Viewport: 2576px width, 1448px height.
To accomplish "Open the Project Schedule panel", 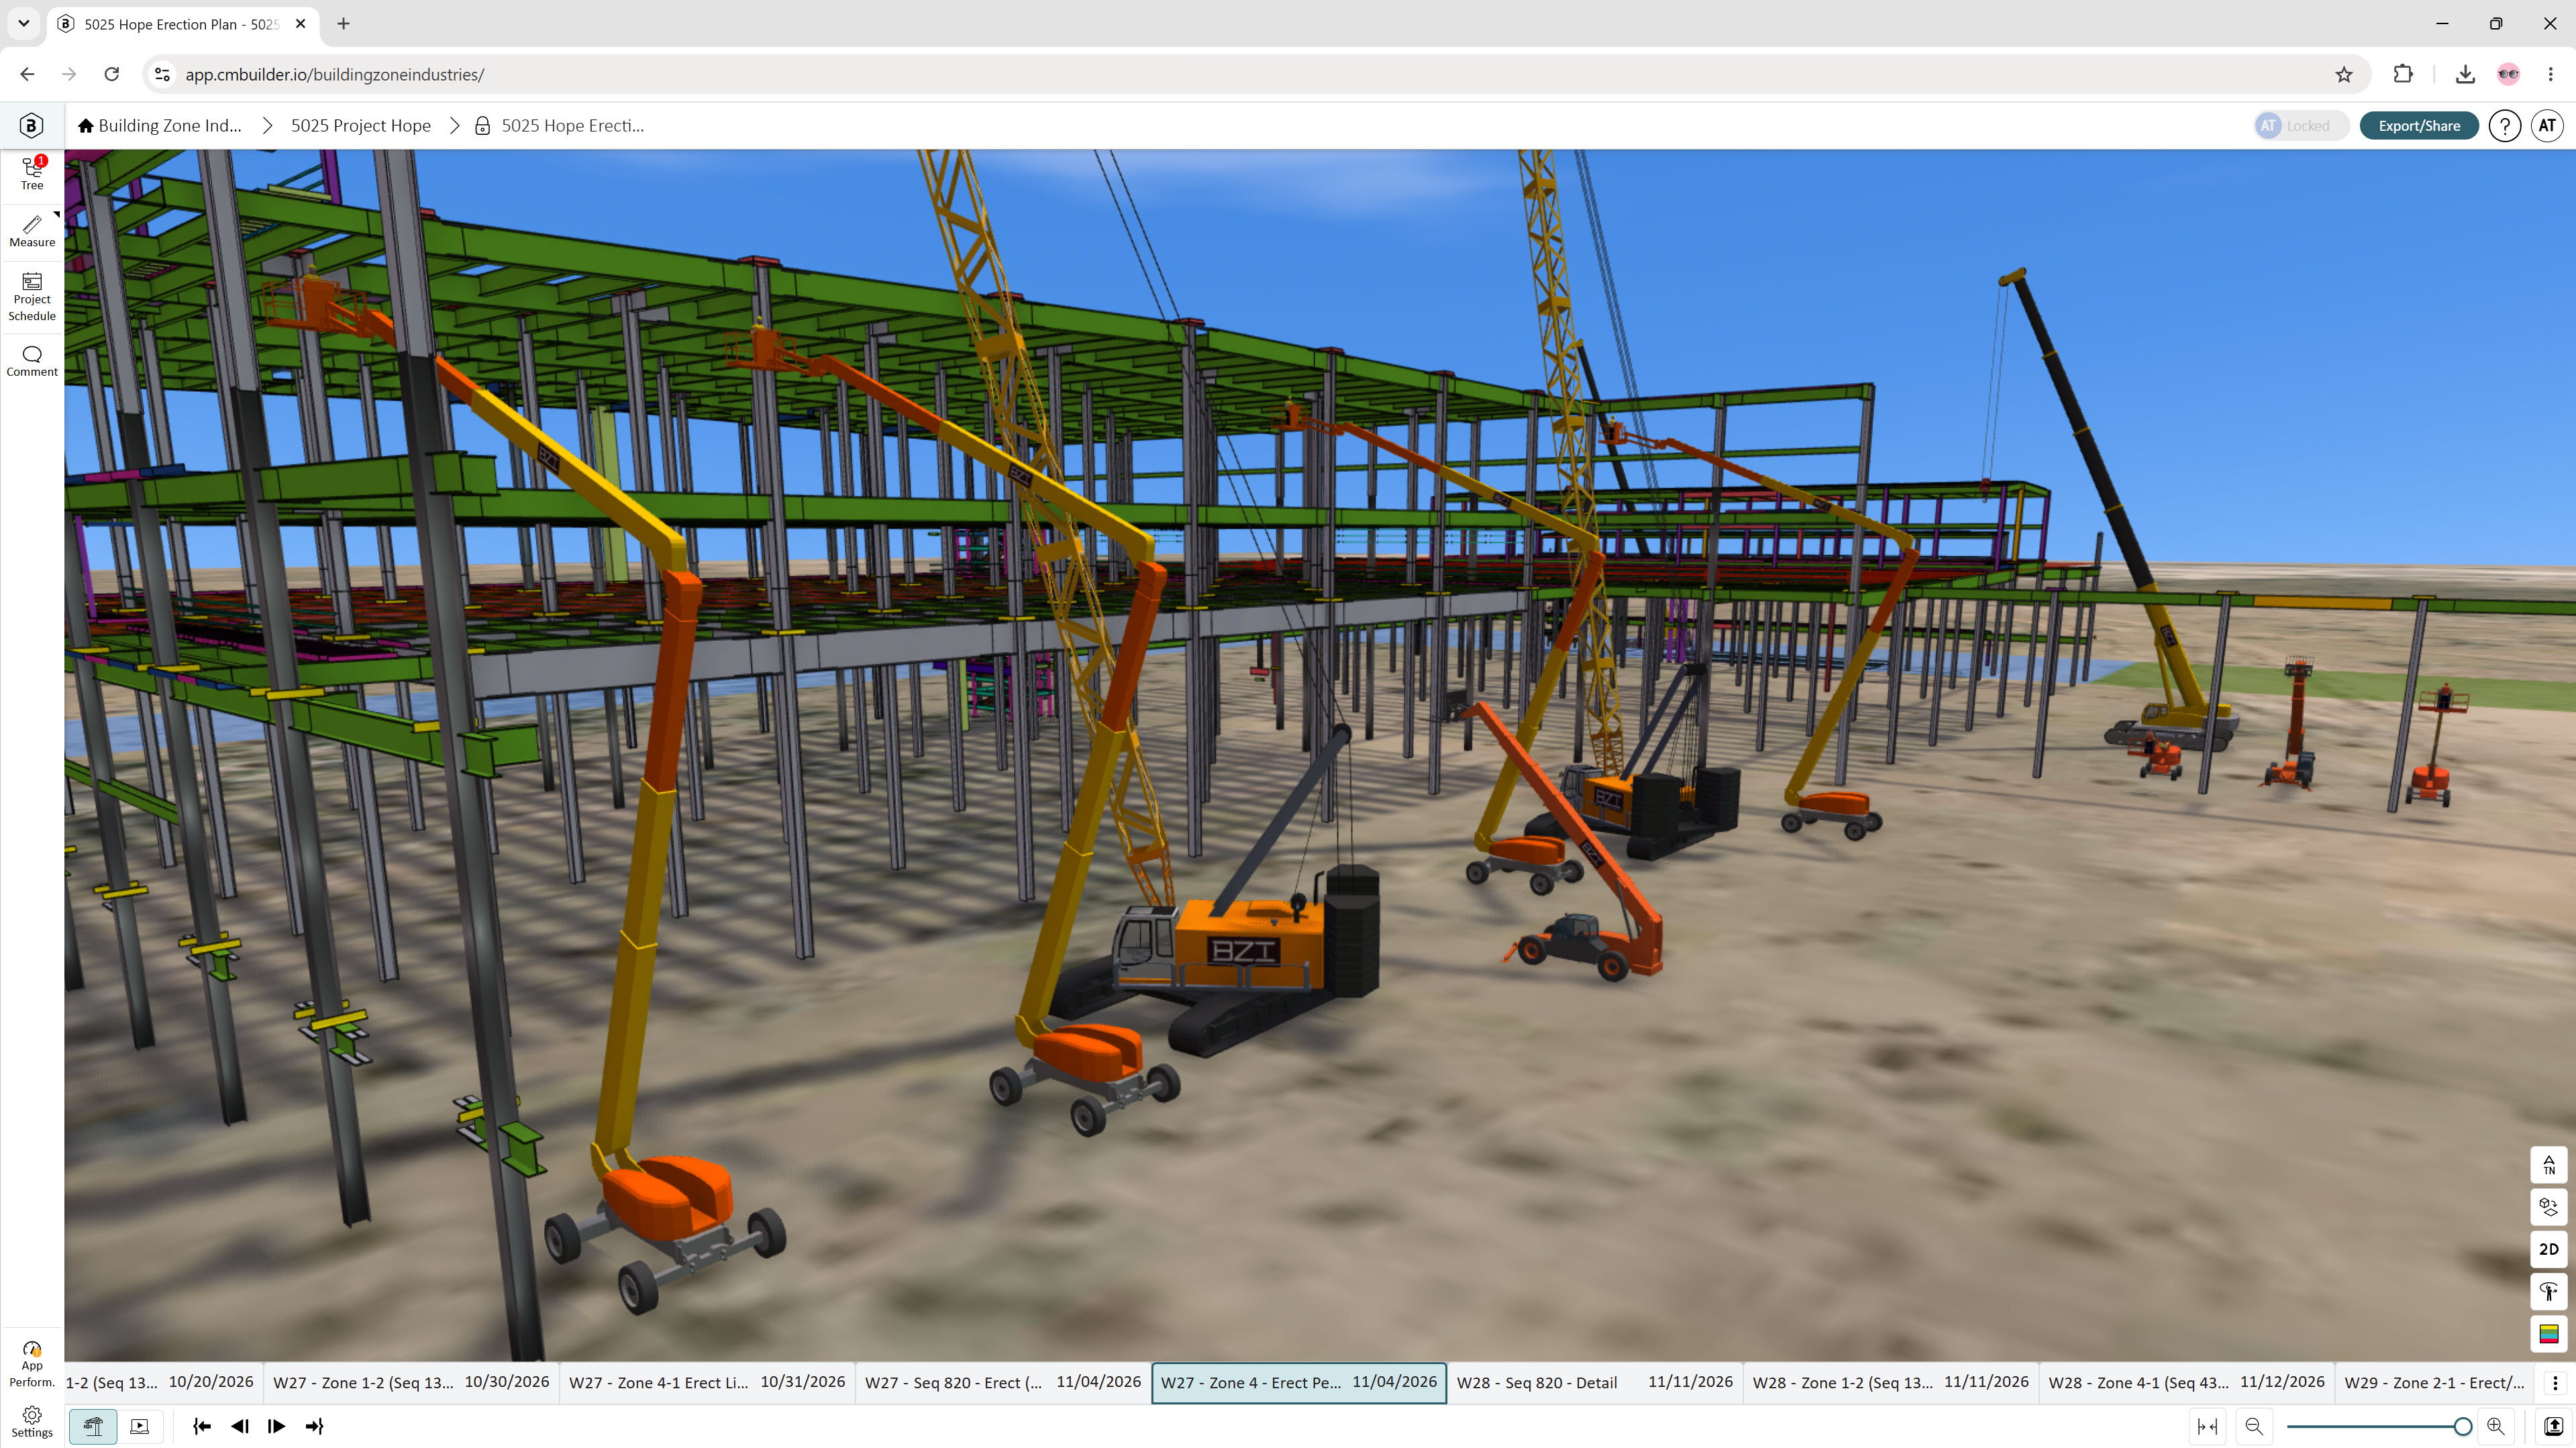I will (32, 297).
